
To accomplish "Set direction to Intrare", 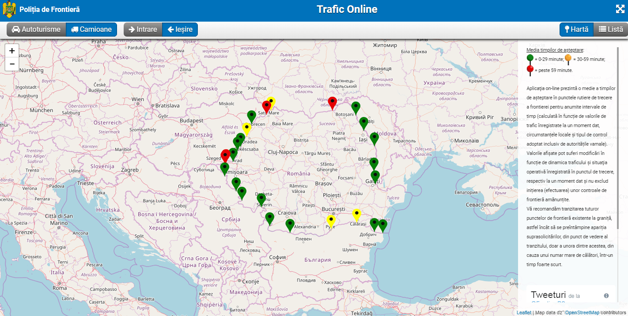I will point(143,30).
